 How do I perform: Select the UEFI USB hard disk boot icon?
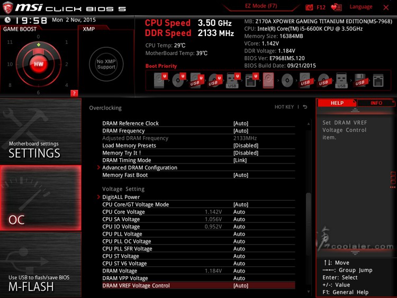[197, 80]
